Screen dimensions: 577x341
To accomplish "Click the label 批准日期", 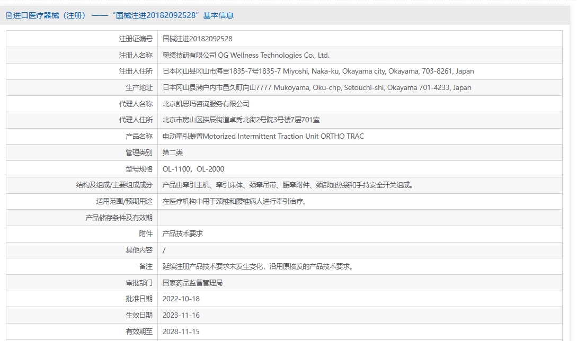I will (139, 299).
